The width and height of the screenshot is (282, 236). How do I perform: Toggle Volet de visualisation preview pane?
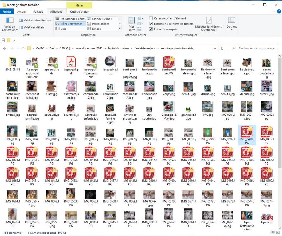[35, 20]
